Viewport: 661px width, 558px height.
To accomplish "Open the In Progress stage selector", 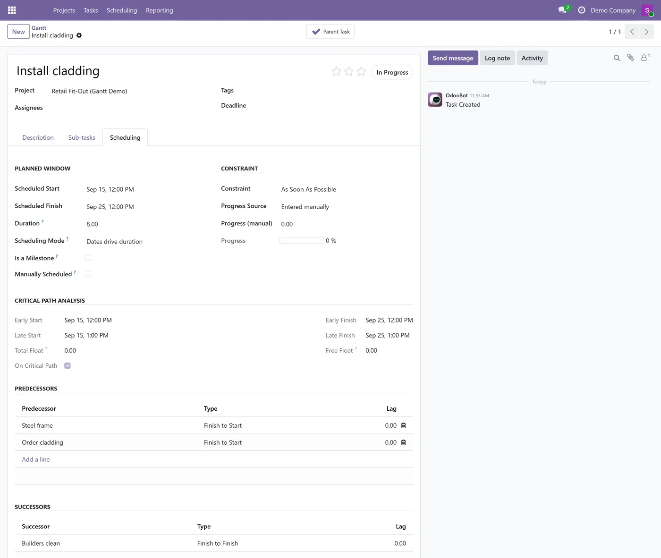I will click(392, 72).
